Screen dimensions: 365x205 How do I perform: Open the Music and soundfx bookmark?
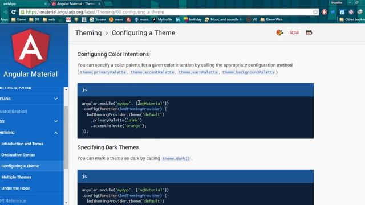click(224, 19)
